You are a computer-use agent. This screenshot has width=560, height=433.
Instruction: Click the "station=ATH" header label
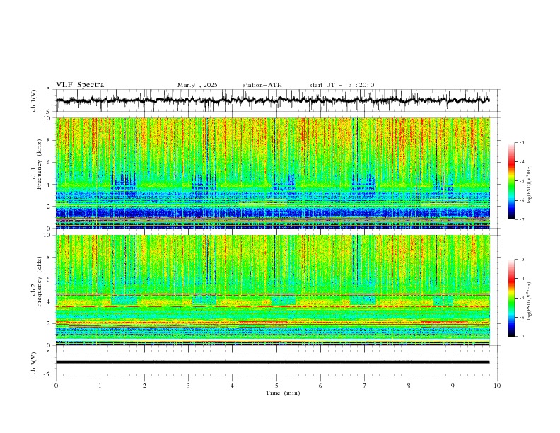(262, 85)
